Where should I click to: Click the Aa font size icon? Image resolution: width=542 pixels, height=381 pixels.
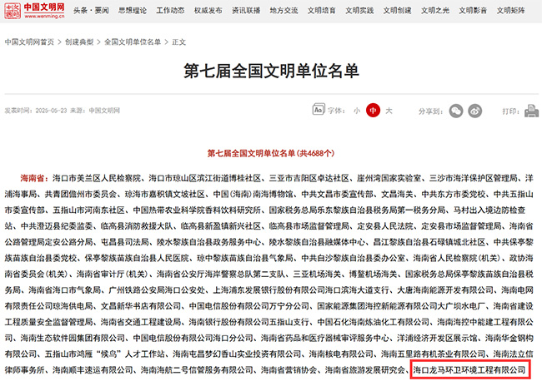point(317,110)
